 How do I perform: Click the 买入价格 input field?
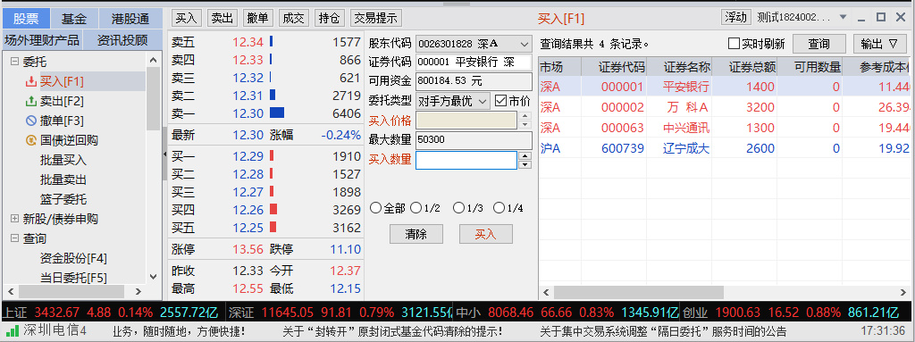[x=466, y=121]
